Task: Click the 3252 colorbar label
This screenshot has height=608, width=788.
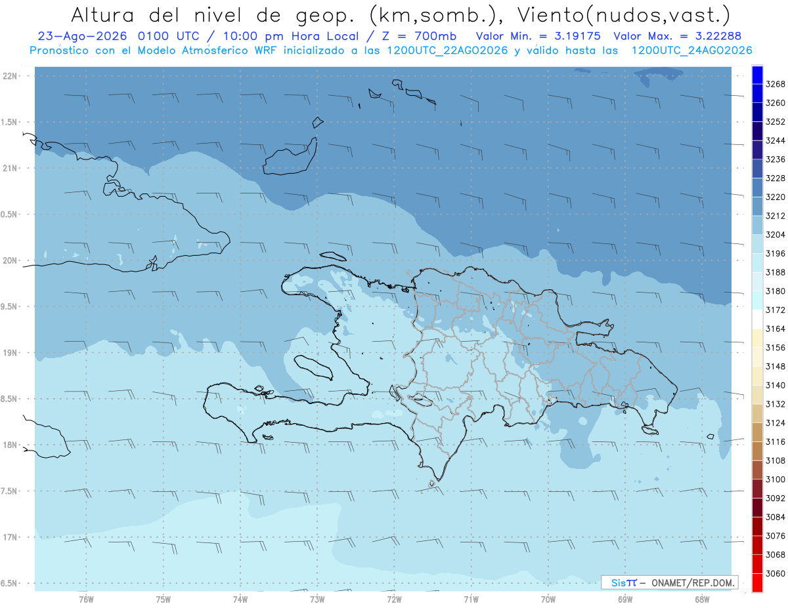Action: click(776, 122)
